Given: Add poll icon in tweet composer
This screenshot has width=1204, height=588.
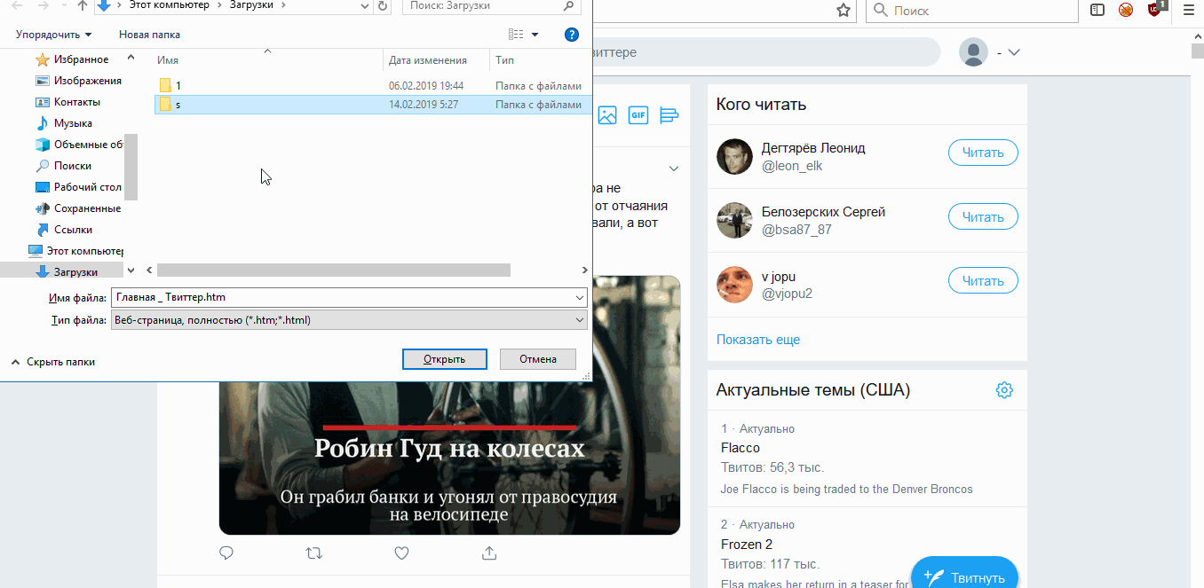Looking at the screenshot, I should click(669, 115).
